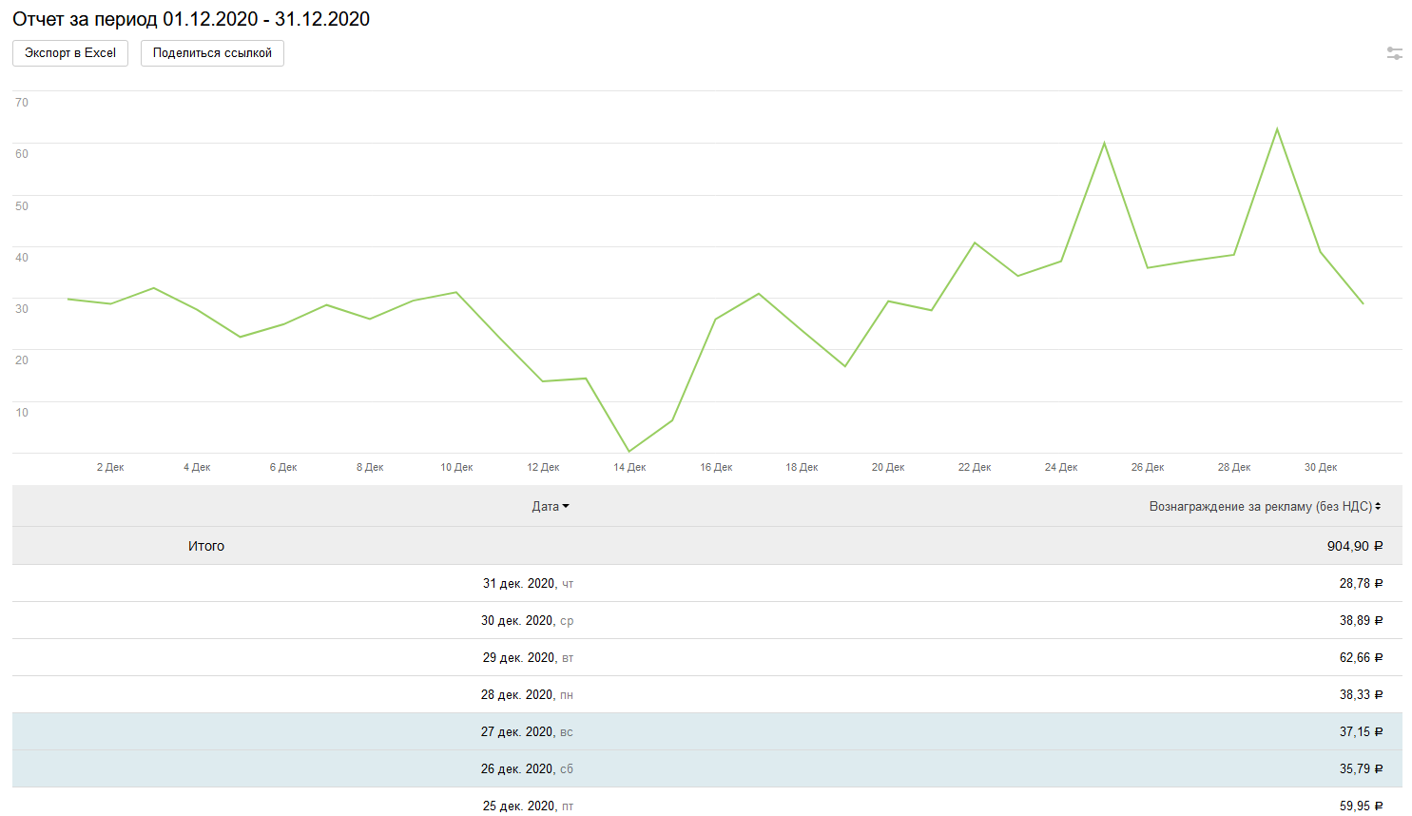Click the 904,90 ₽ total amount
This screenshot has width=1412, height=816.
[x=1354, y=546]
